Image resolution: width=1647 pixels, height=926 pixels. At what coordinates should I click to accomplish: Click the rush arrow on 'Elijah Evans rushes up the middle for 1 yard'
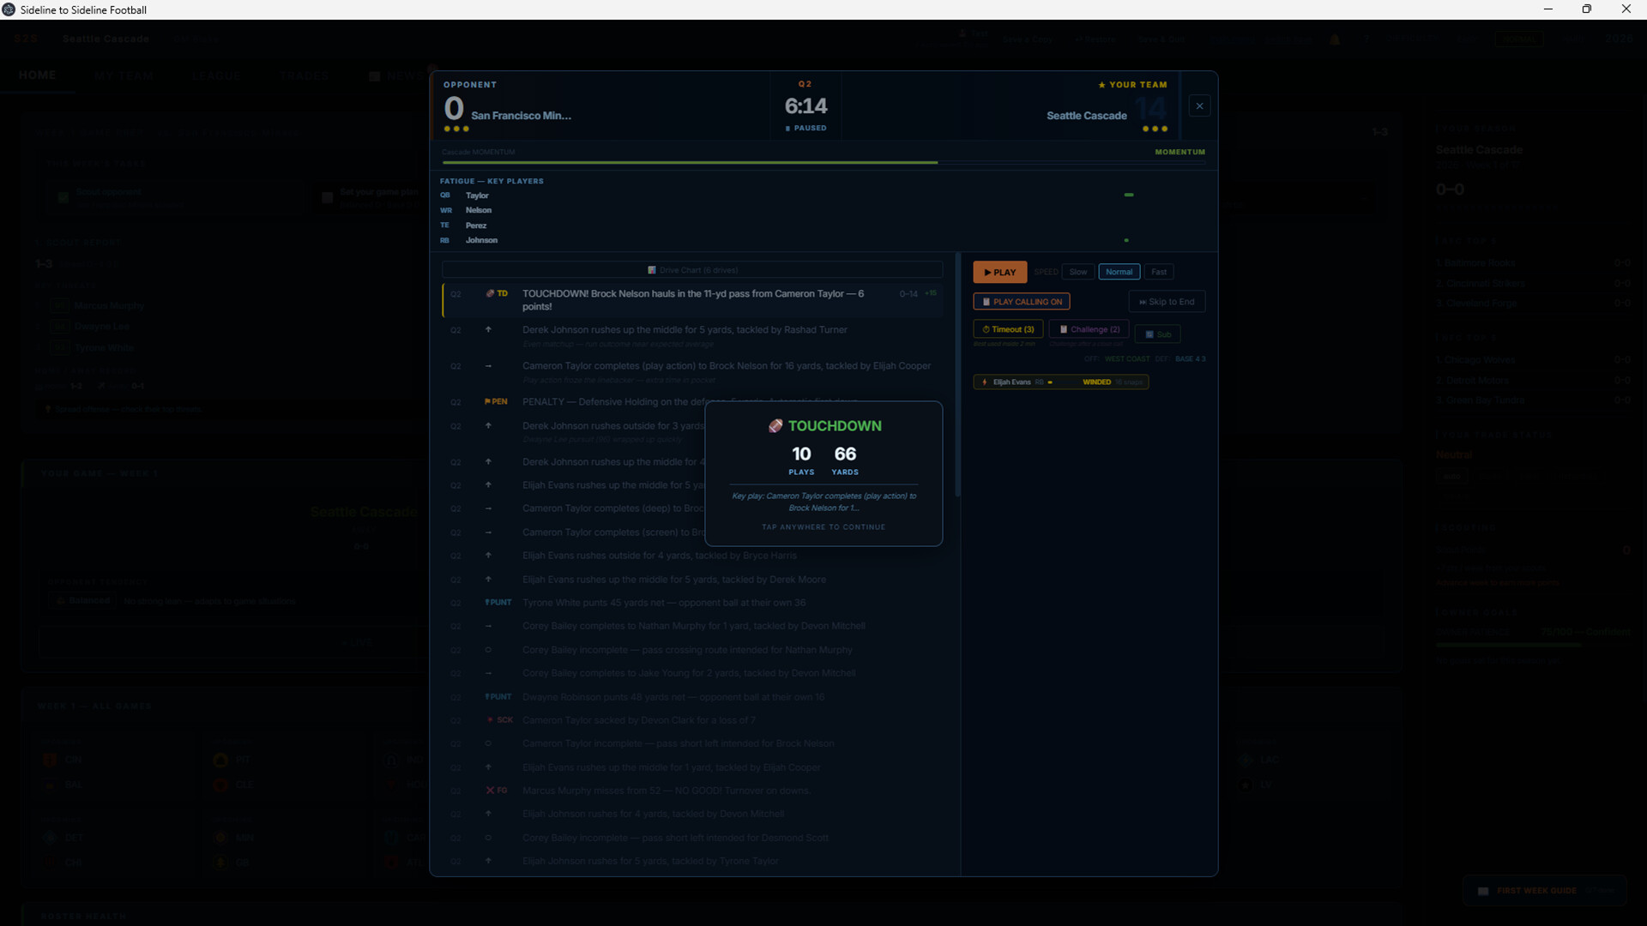488,767
